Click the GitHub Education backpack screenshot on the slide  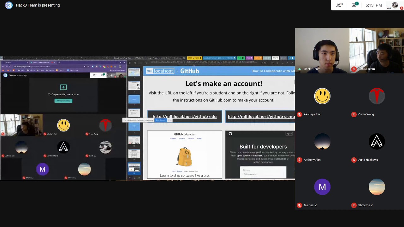pos(185,154)
